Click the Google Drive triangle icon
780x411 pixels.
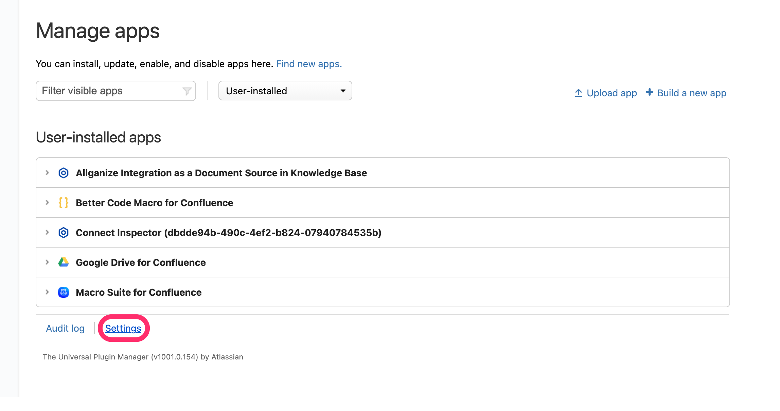[64, 262]
